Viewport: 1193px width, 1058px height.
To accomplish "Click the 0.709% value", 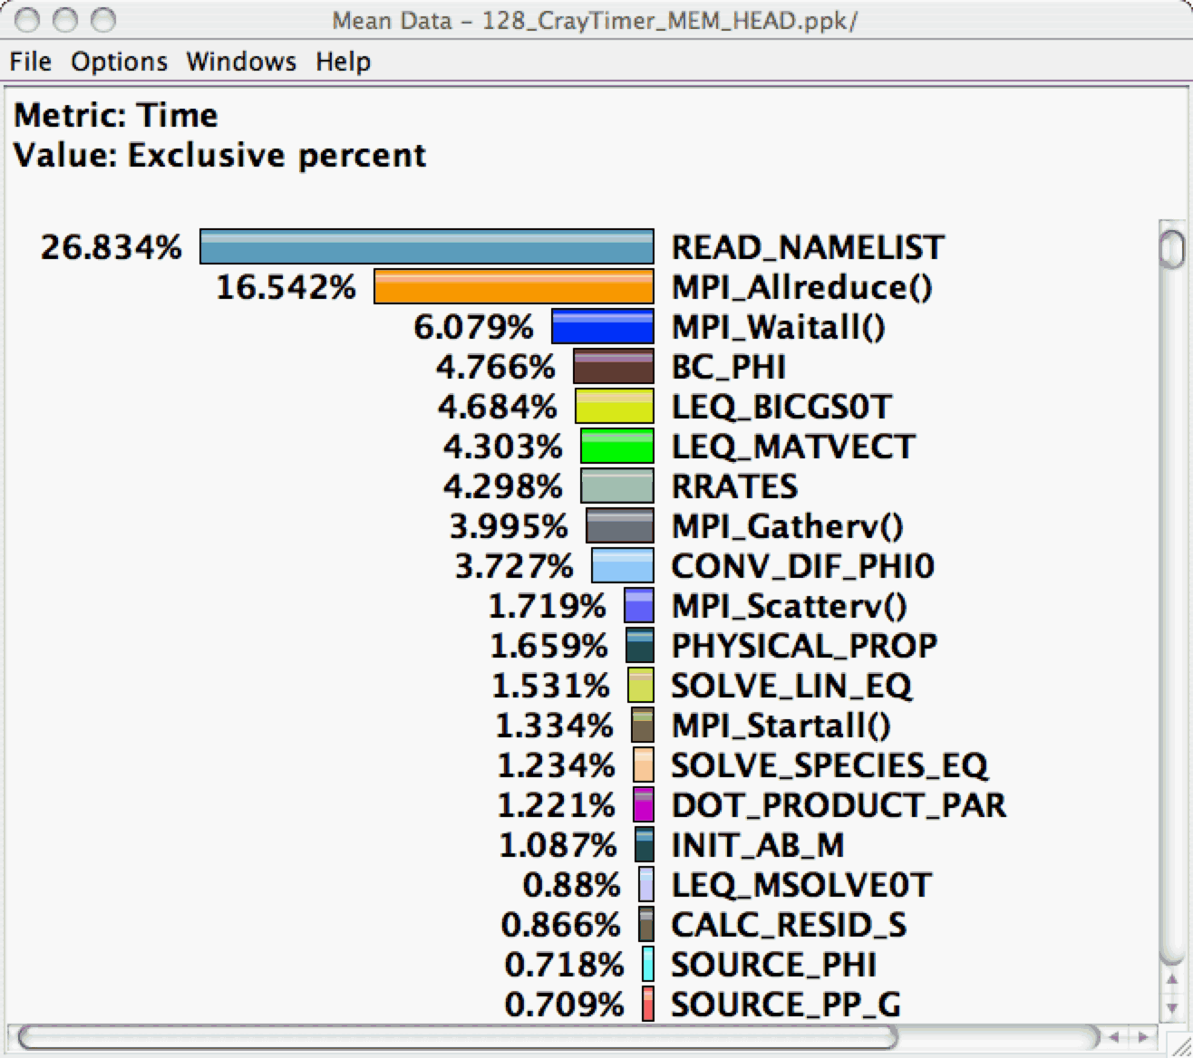I will 565,1005.
